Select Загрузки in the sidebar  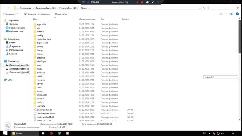[x=14, y=24]
